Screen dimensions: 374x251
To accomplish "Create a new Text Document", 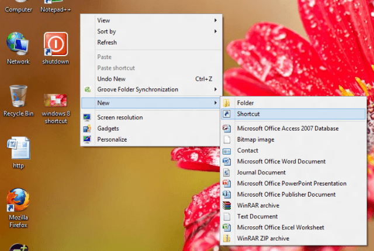I will (293, 216).
